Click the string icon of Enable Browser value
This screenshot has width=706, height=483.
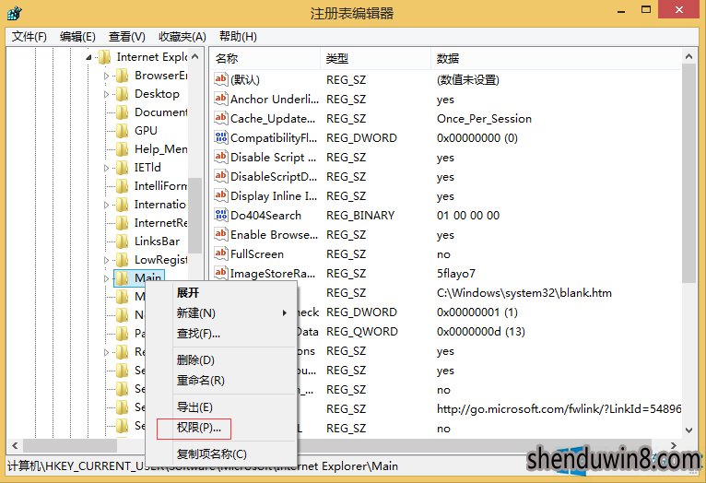pyautogui.click(x=221, y=234)
